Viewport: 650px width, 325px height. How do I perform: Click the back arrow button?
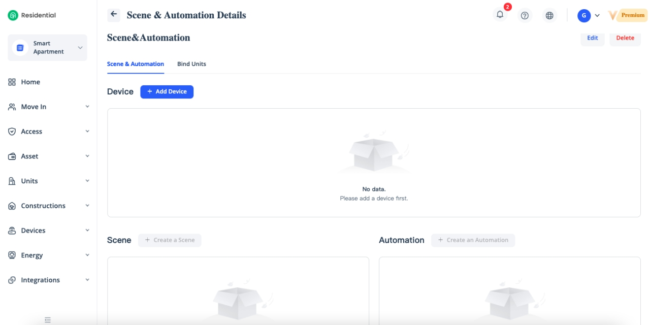(114, 15)
